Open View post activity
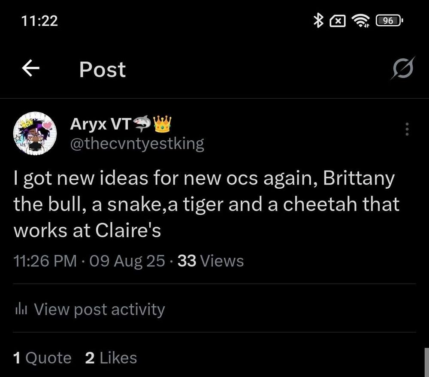The width and height of the screenshot is (429, 377). [x=90, y=309]
